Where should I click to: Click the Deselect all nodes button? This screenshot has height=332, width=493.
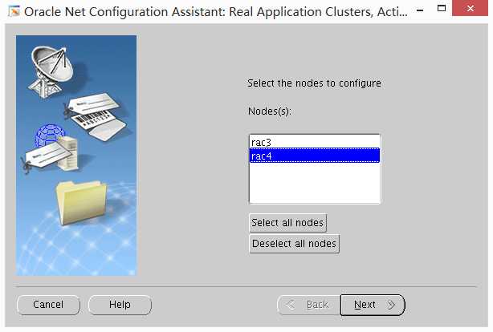294,244
